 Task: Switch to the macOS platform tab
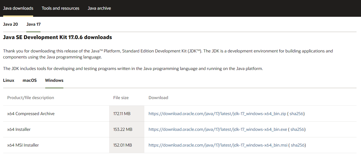[30, 80]
